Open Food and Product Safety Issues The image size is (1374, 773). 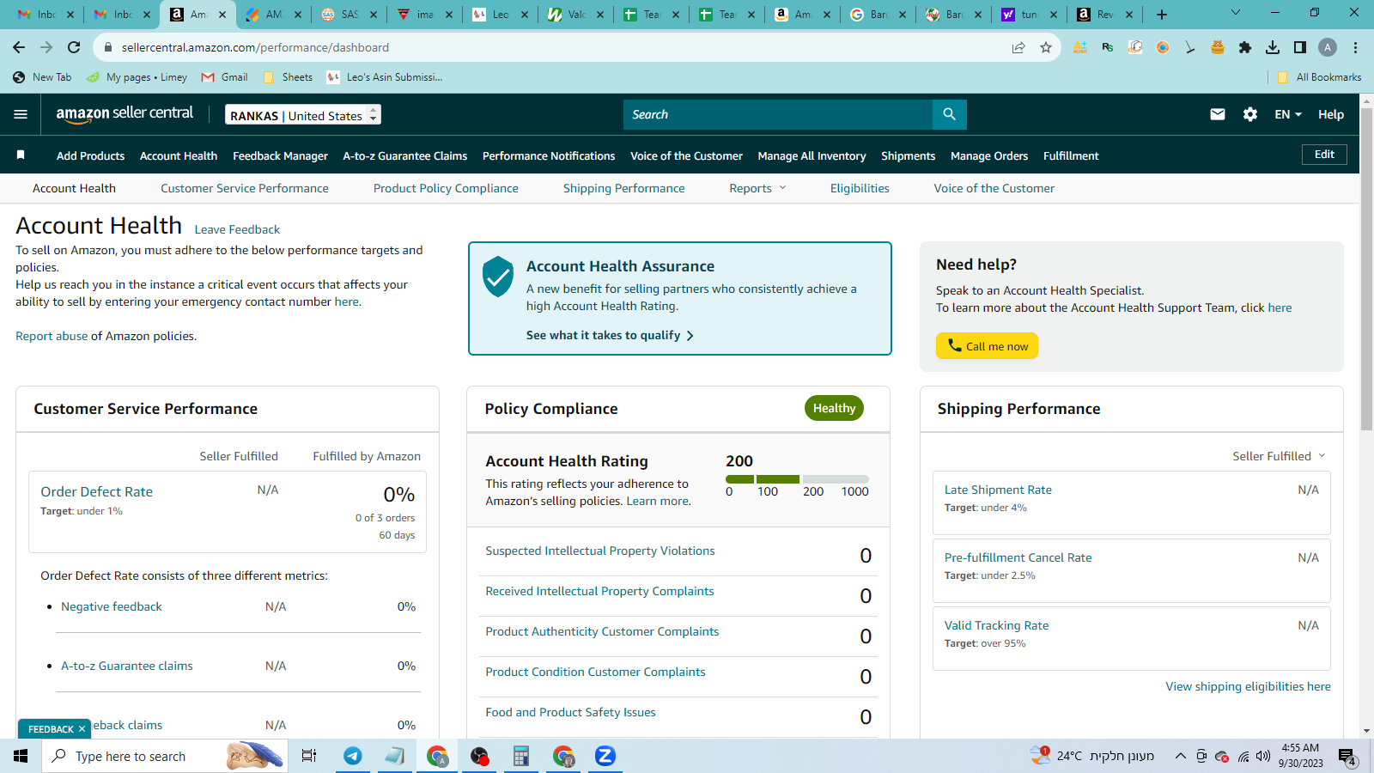click(570, 712)
